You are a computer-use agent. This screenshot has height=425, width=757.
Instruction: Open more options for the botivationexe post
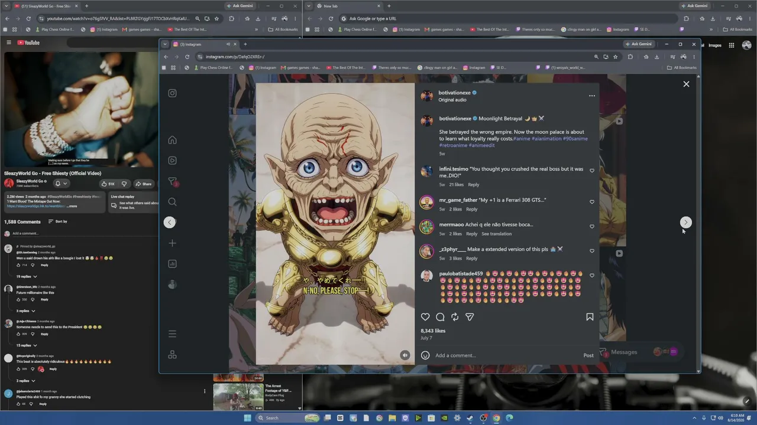pyautogui.click(x=591, y=96)
